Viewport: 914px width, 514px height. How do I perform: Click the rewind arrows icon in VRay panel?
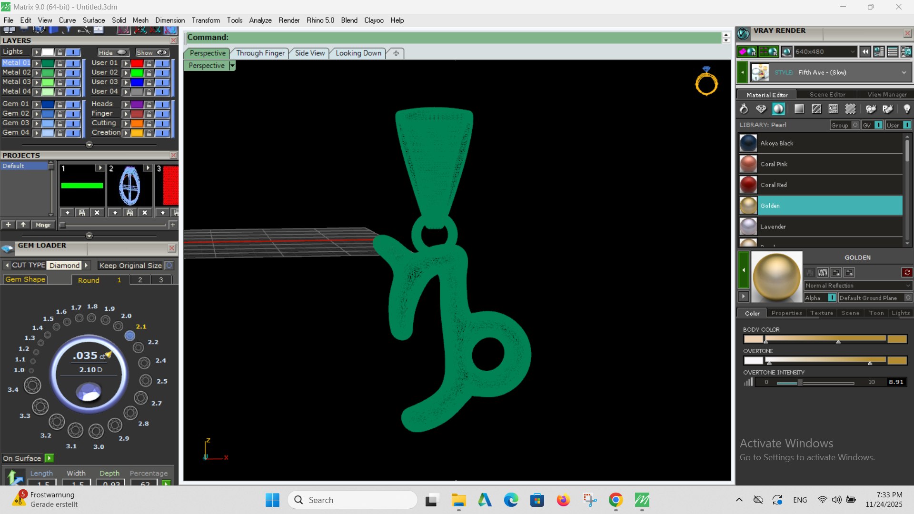tap(865, 51)
